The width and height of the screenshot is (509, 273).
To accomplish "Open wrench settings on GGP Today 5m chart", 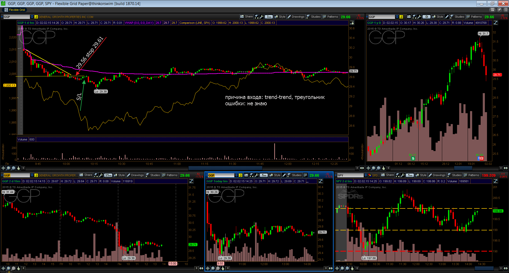I will point(256,175).
